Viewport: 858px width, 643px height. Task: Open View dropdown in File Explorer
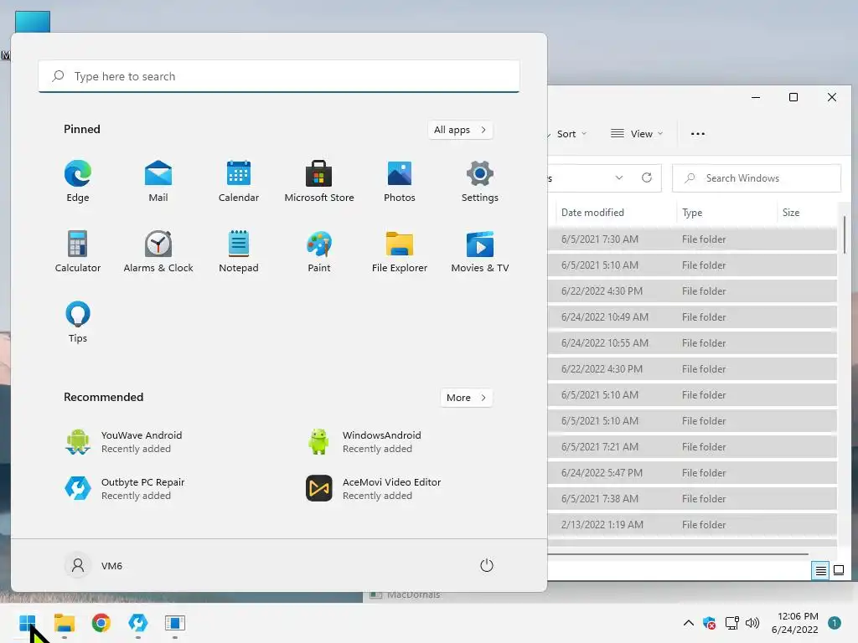click(x=637, y=134)
